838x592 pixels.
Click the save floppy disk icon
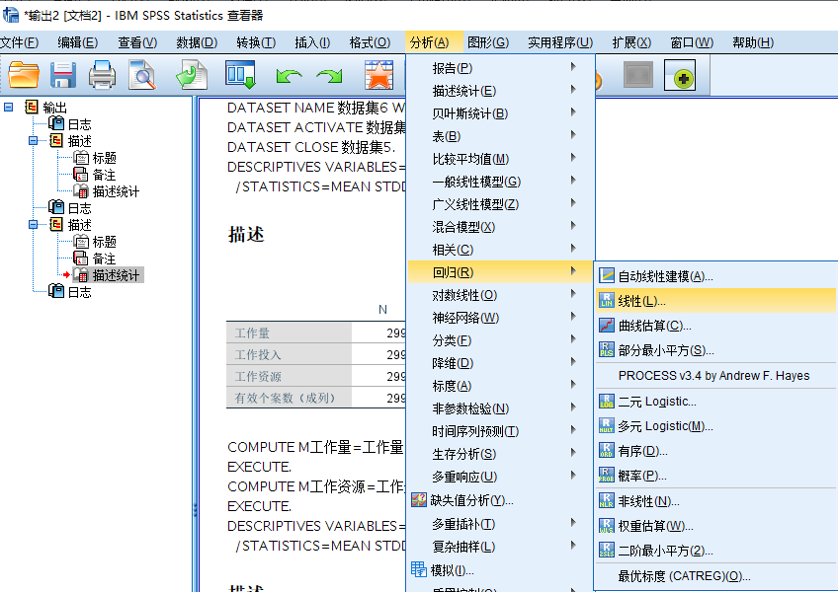pyautogui.click(x=63, y=75)
